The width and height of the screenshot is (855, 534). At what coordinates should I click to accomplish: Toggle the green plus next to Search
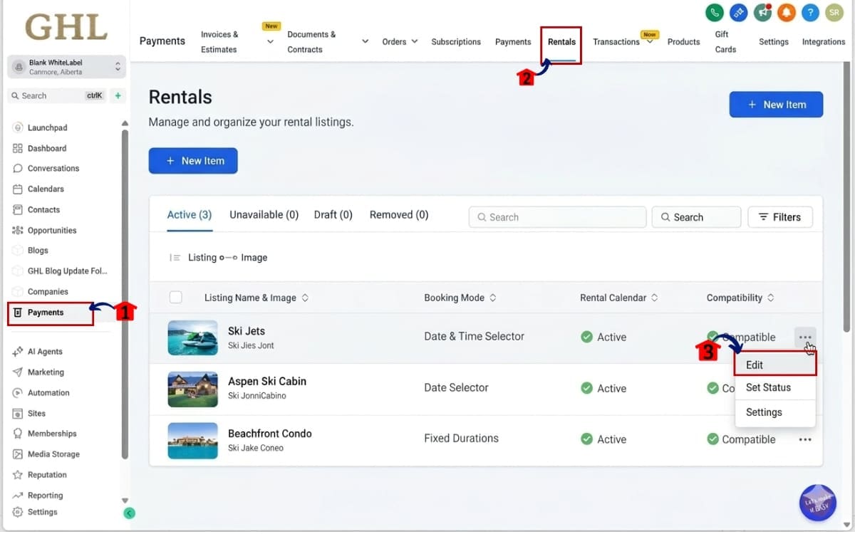pos(117,95)
